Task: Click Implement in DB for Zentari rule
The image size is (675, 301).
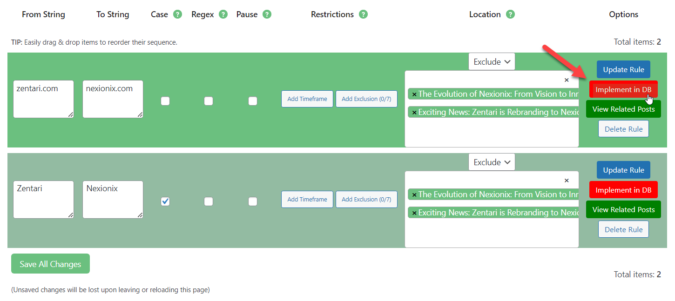Action: pyautogui.click(x=623, y=190)
